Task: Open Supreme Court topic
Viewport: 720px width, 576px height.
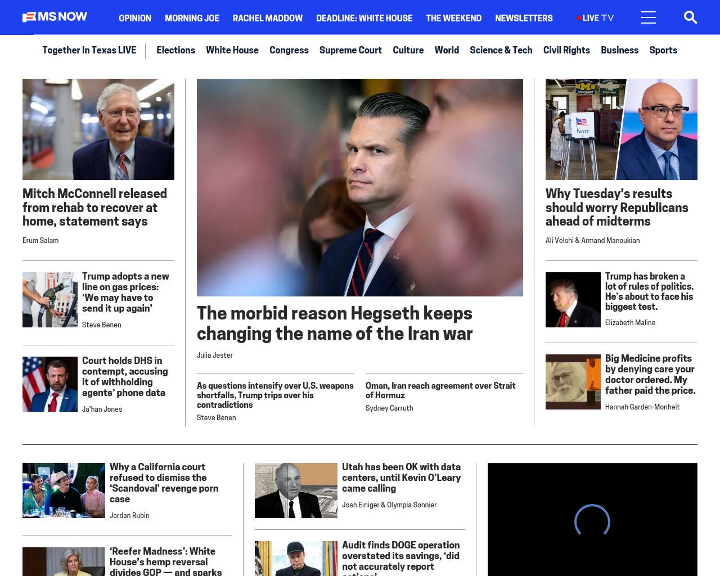Action: point(350,50)
